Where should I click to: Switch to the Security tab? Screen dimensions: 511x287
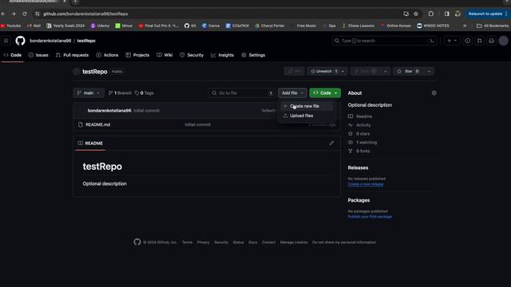pos(192,55)
